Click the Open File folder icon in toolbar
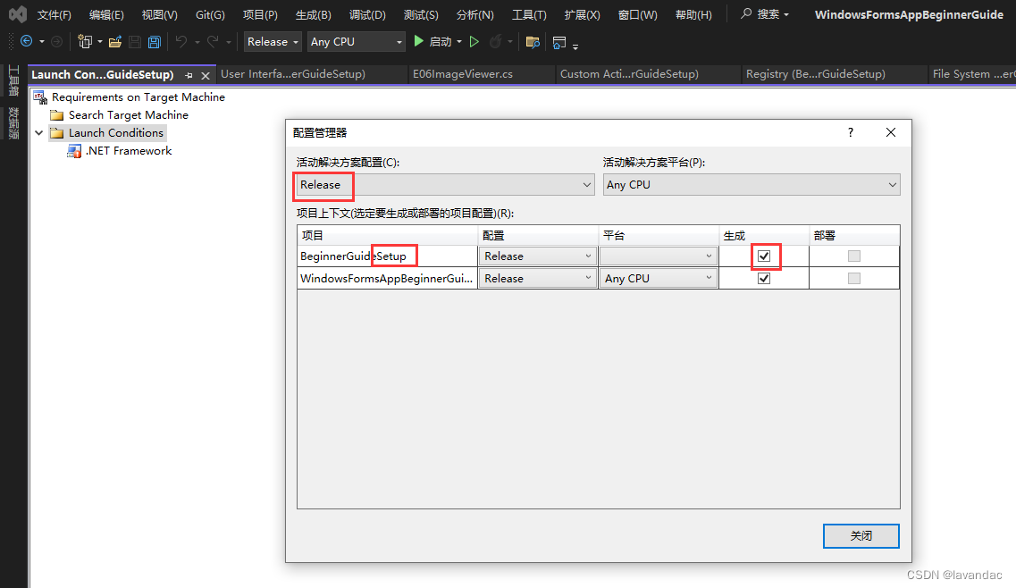1016x588 pixels. pyautogui.click(x=115, y=41)
